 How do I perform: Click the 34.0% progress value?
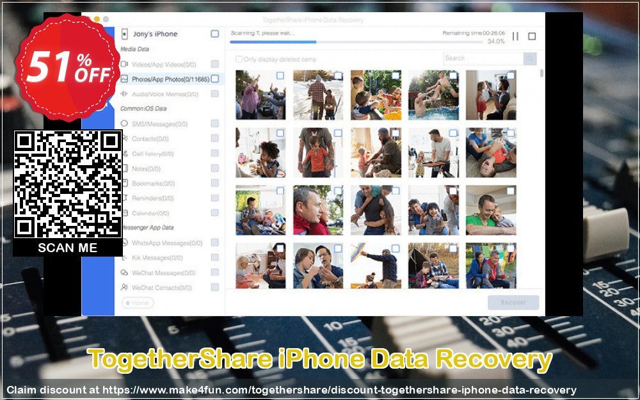(x=496, y=42)
